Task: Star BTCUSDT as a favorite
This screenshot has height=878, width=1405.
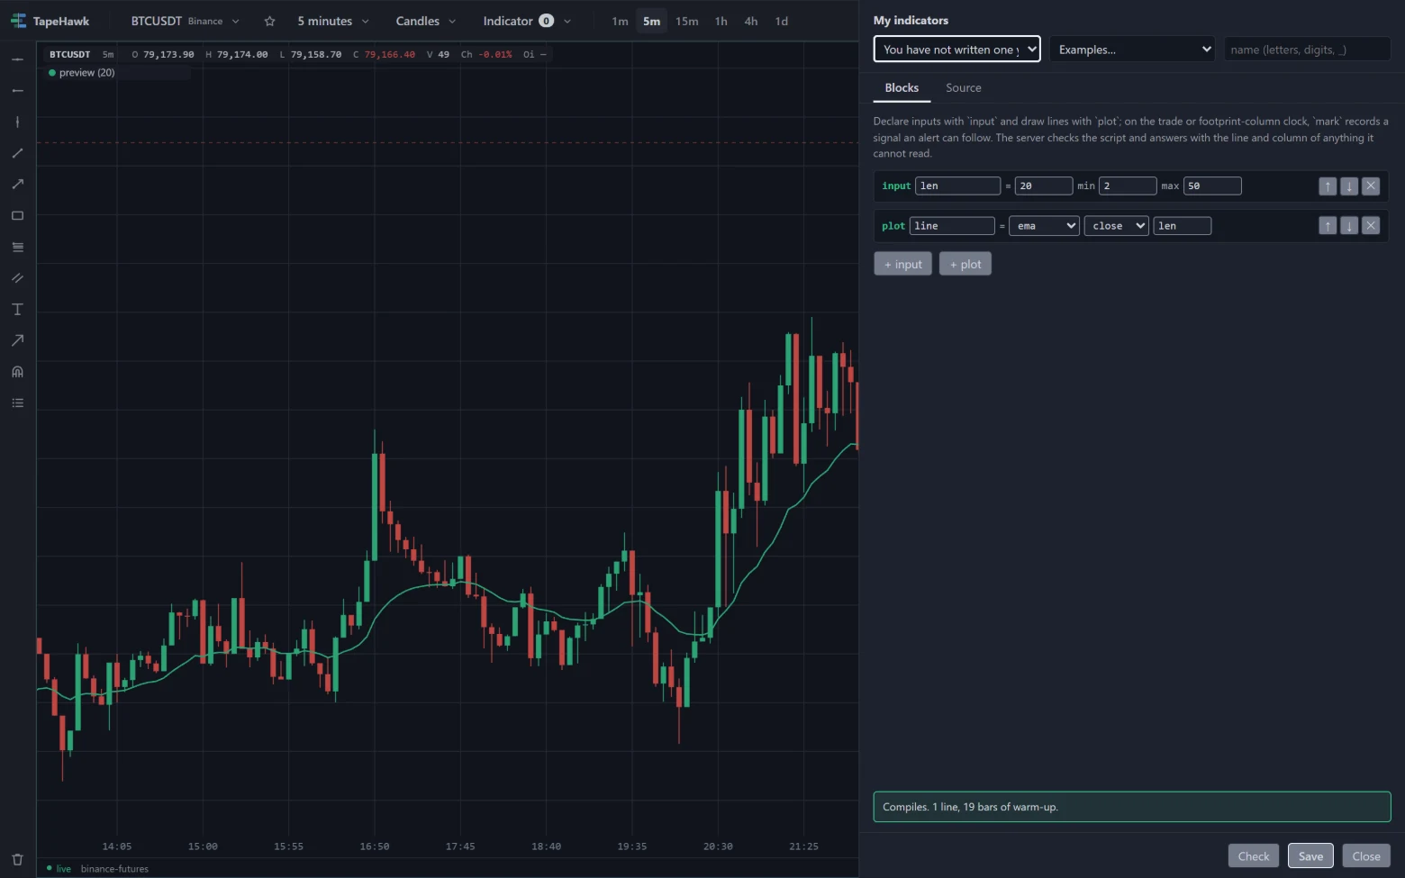Action: point(269,21)
